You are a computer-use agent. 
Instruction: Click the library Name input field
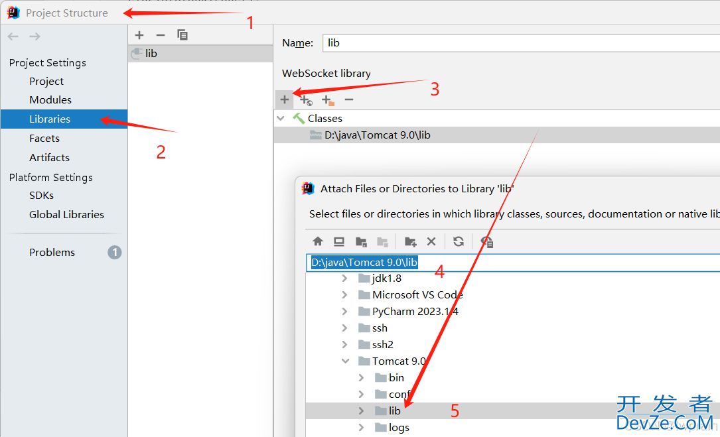click(x=521, y=43)
